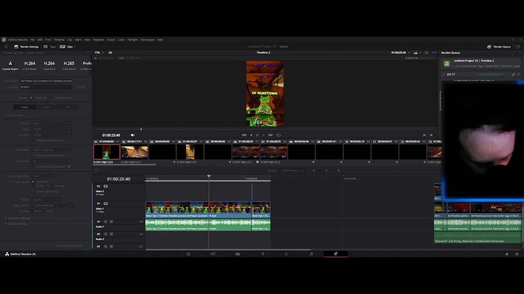Open the Fairlight page music note icon
Viewport: 524px width, 294px height.
point(311,254)
